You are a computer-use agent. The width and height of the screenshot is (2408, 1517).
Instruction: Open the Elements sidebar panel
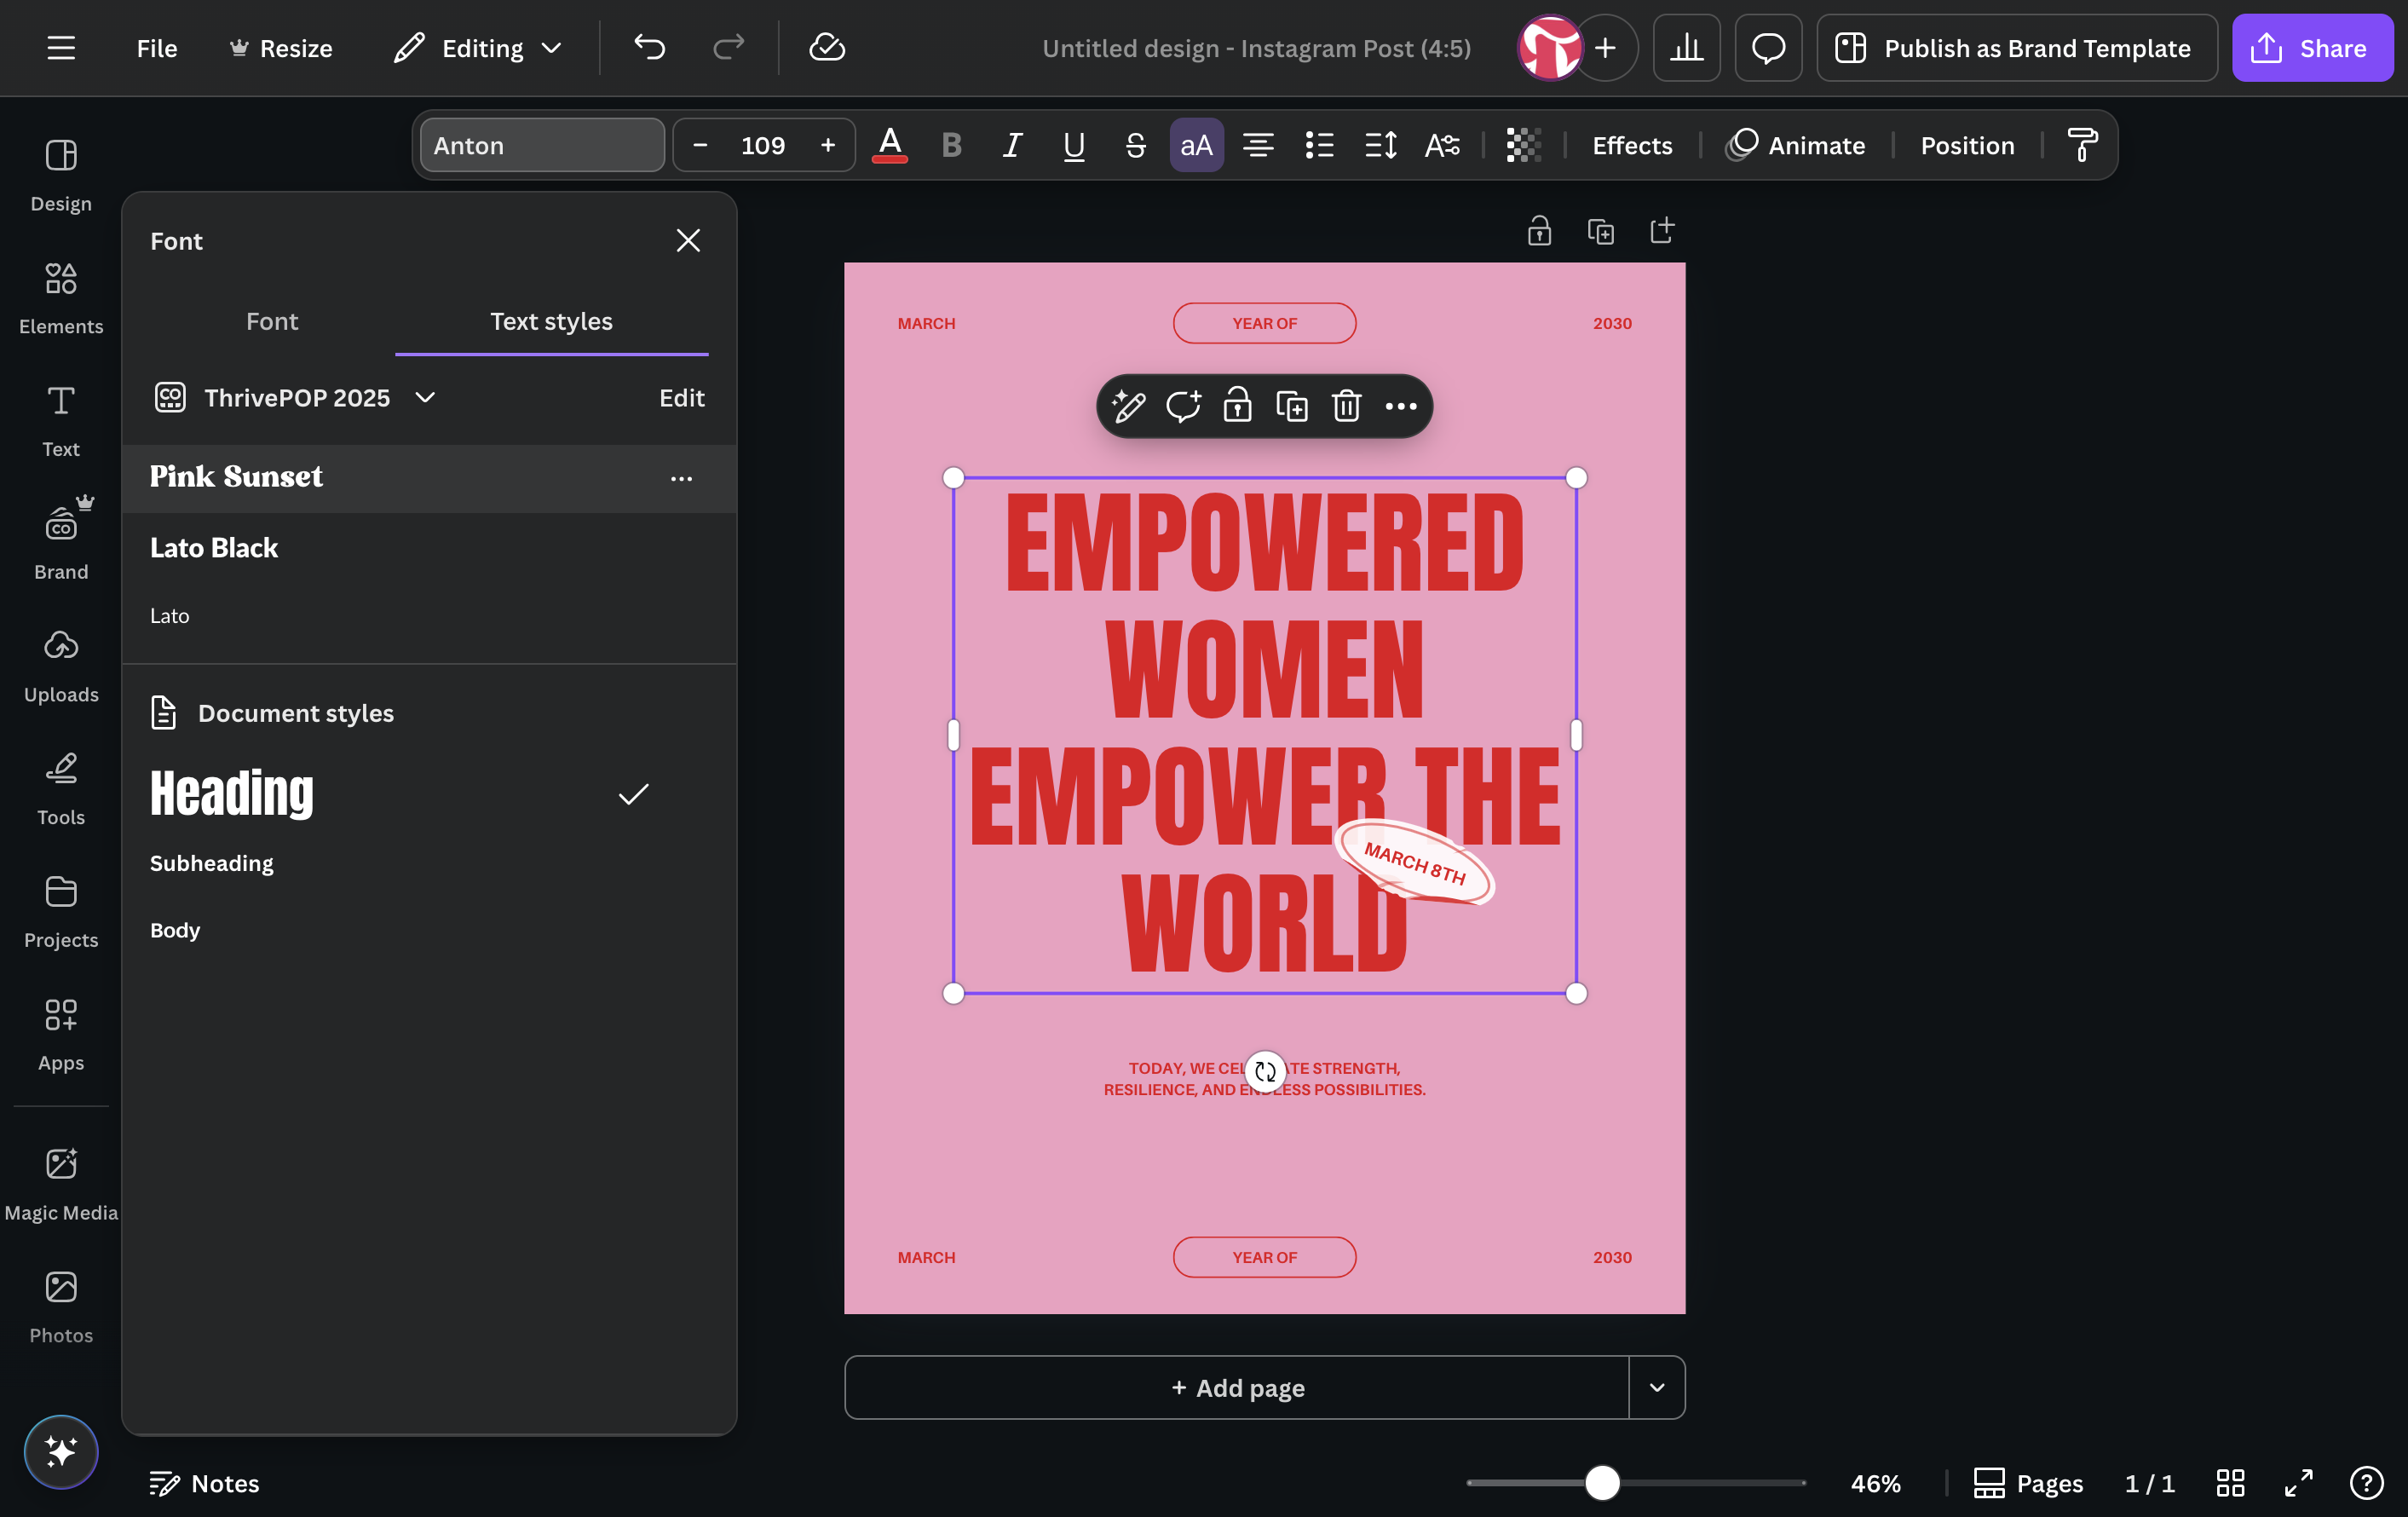coord(61,297)
